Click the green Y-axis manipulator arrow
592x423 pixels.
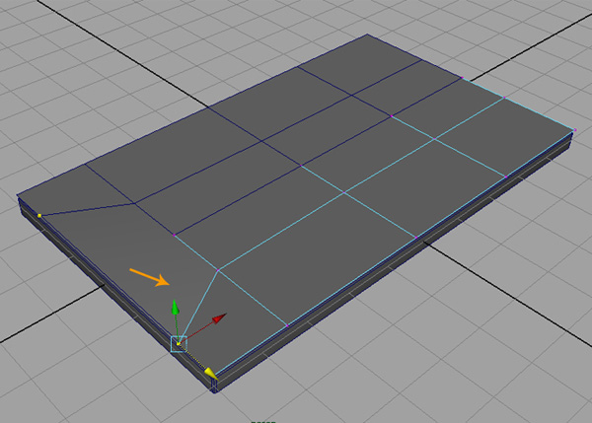[176, 308]
